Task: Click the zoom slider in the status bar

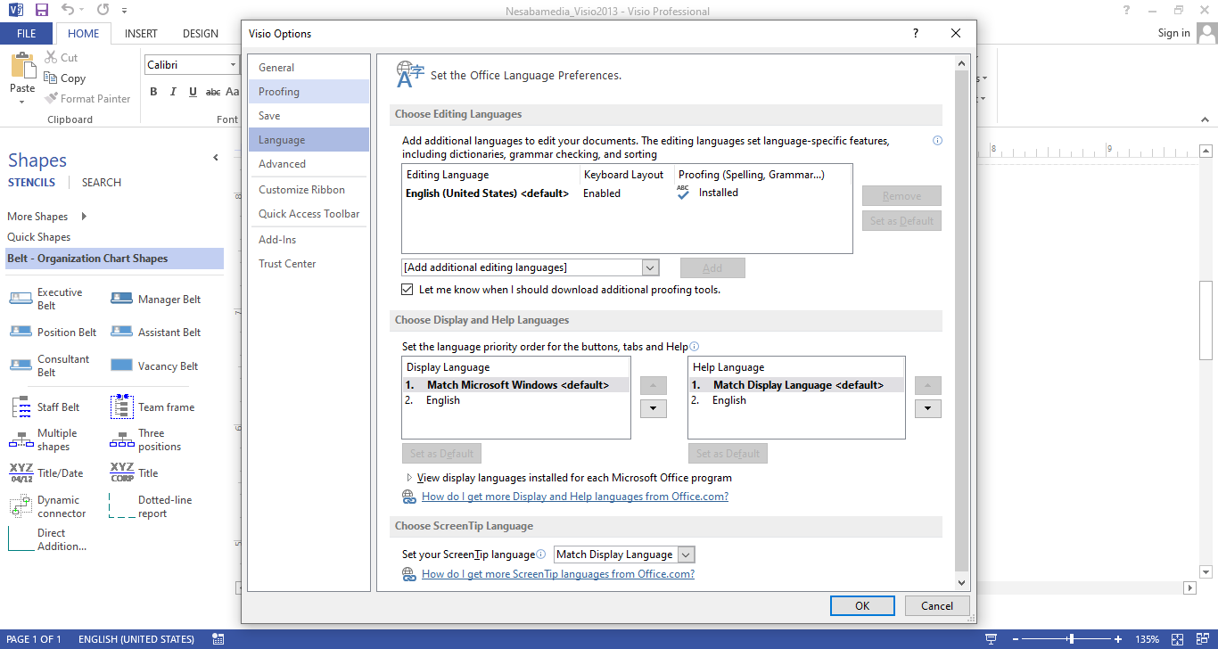Action: coord(1071,639)
